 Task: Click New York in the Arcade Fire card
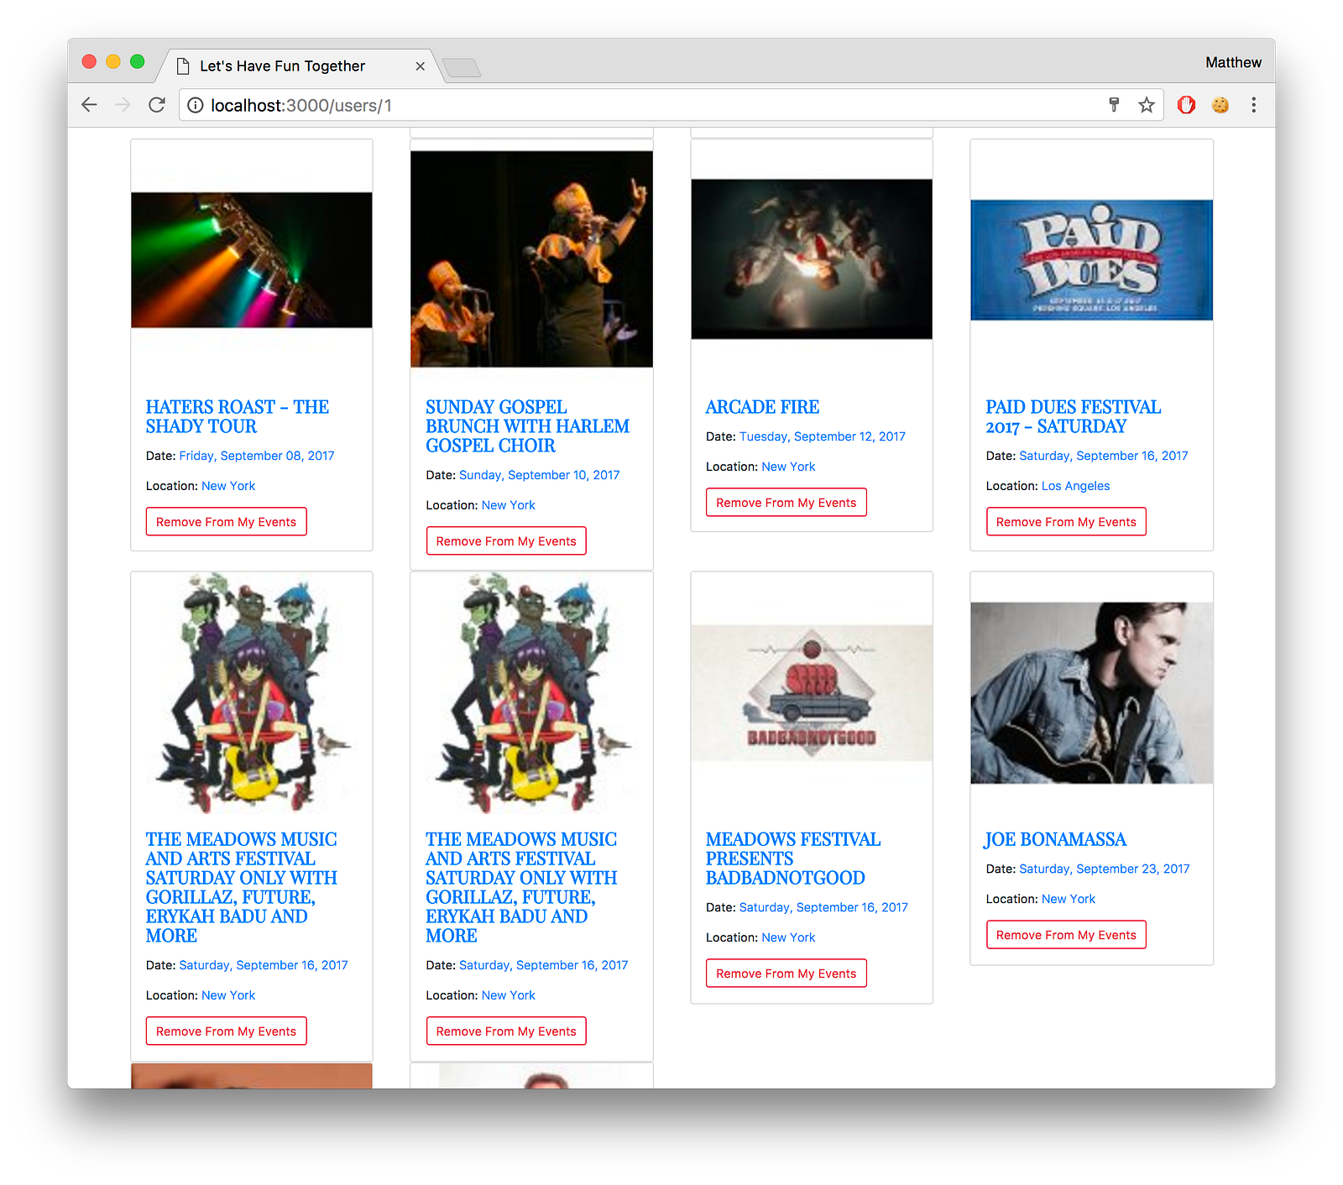click(788, 467)
